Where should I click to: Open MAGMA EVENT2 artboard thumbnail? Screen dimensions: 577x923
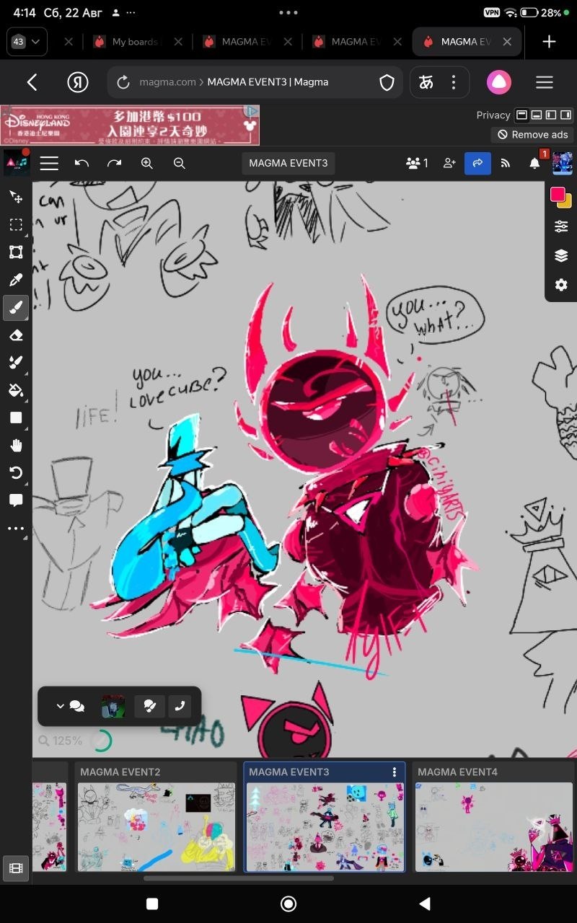[x=157, y=827]
